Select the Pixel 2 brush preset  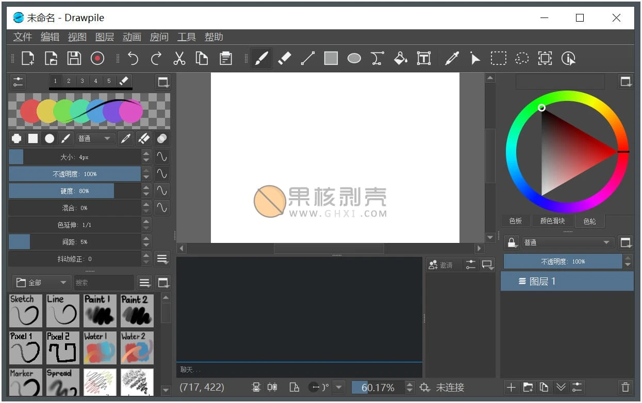tap(63, 348)
